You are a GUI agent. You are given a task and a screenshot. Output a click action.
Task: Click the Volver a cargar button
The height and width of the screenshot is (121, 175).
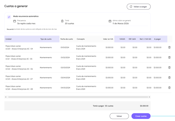pos(139,7)
